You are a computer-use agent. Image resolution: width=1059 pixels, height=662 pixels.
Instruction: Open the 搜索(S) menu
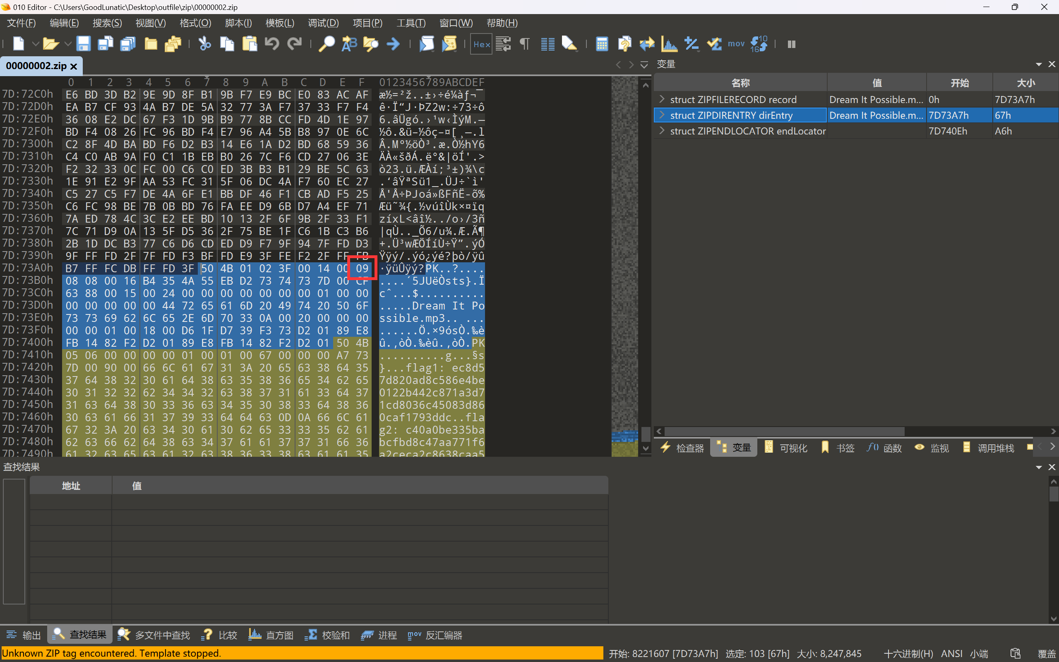point(107,23)
